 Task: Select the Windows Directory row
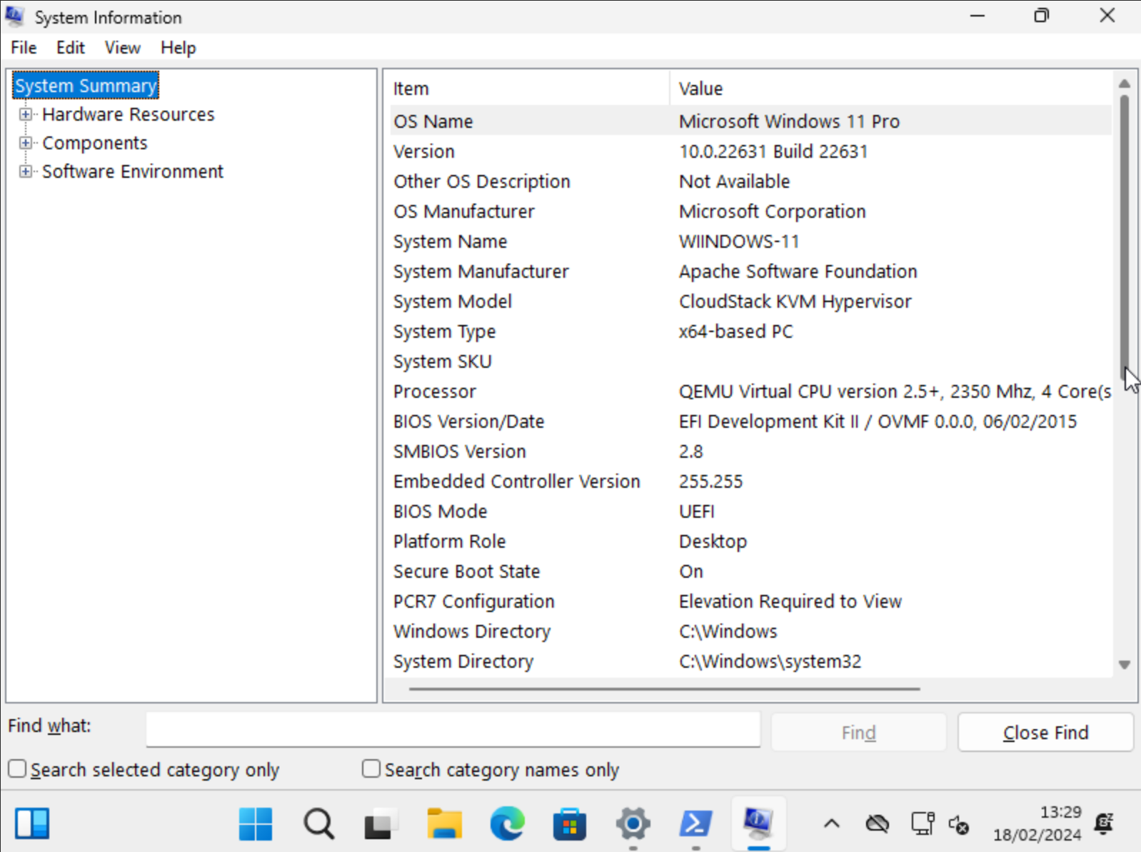[751, 631]
